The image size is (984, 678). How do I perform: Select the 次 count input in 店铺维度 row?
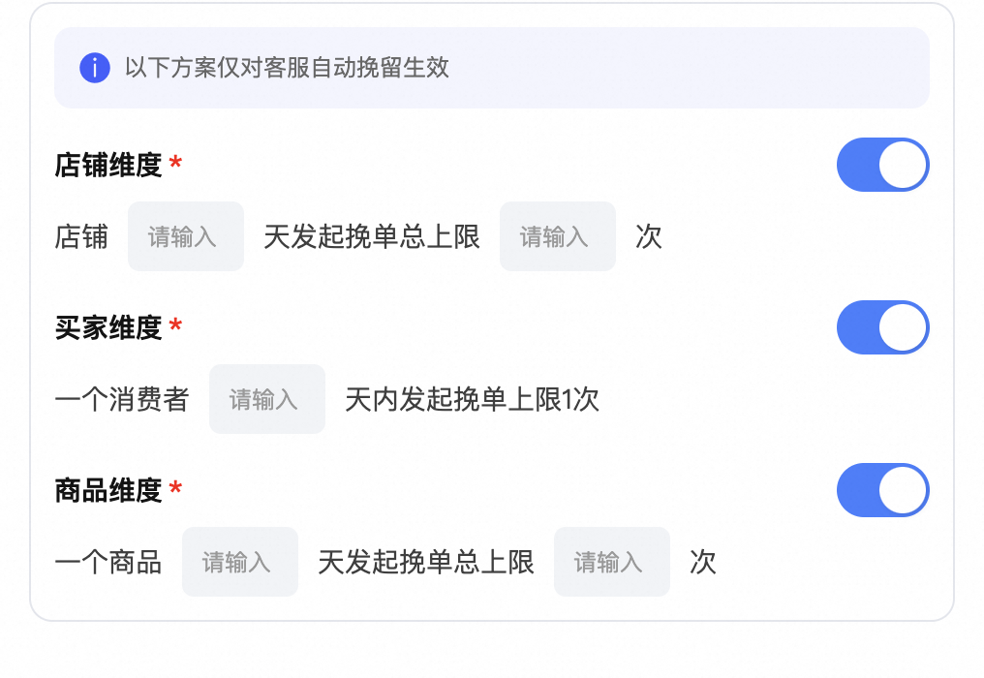pos(557,236)
